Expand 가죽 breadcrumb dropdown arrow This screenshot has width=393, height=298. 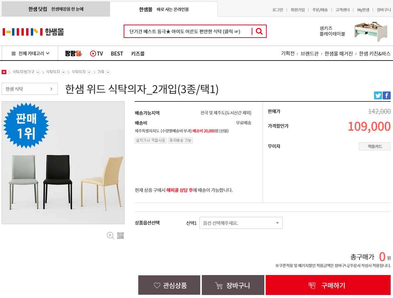(x=108, y=72)
